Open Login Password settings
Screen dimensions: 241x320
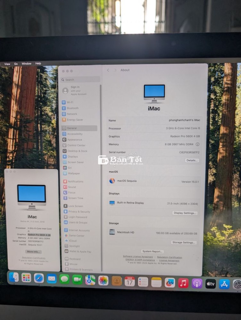click(x=76, y=217)
